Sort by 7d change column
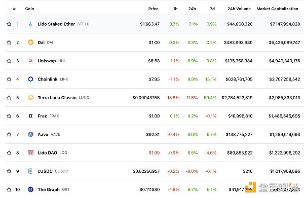The image size is (304, 198). click(x=212, y=9)
